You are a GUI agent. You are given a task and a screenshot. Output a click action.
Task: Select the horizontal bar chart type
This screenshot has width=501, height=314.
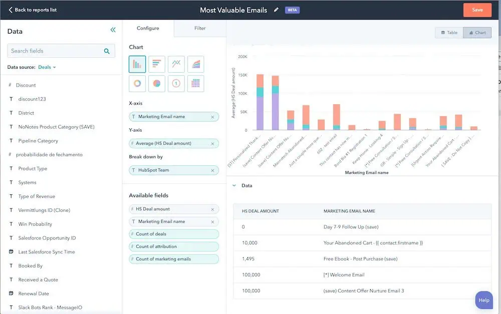(x=156, y=64)
